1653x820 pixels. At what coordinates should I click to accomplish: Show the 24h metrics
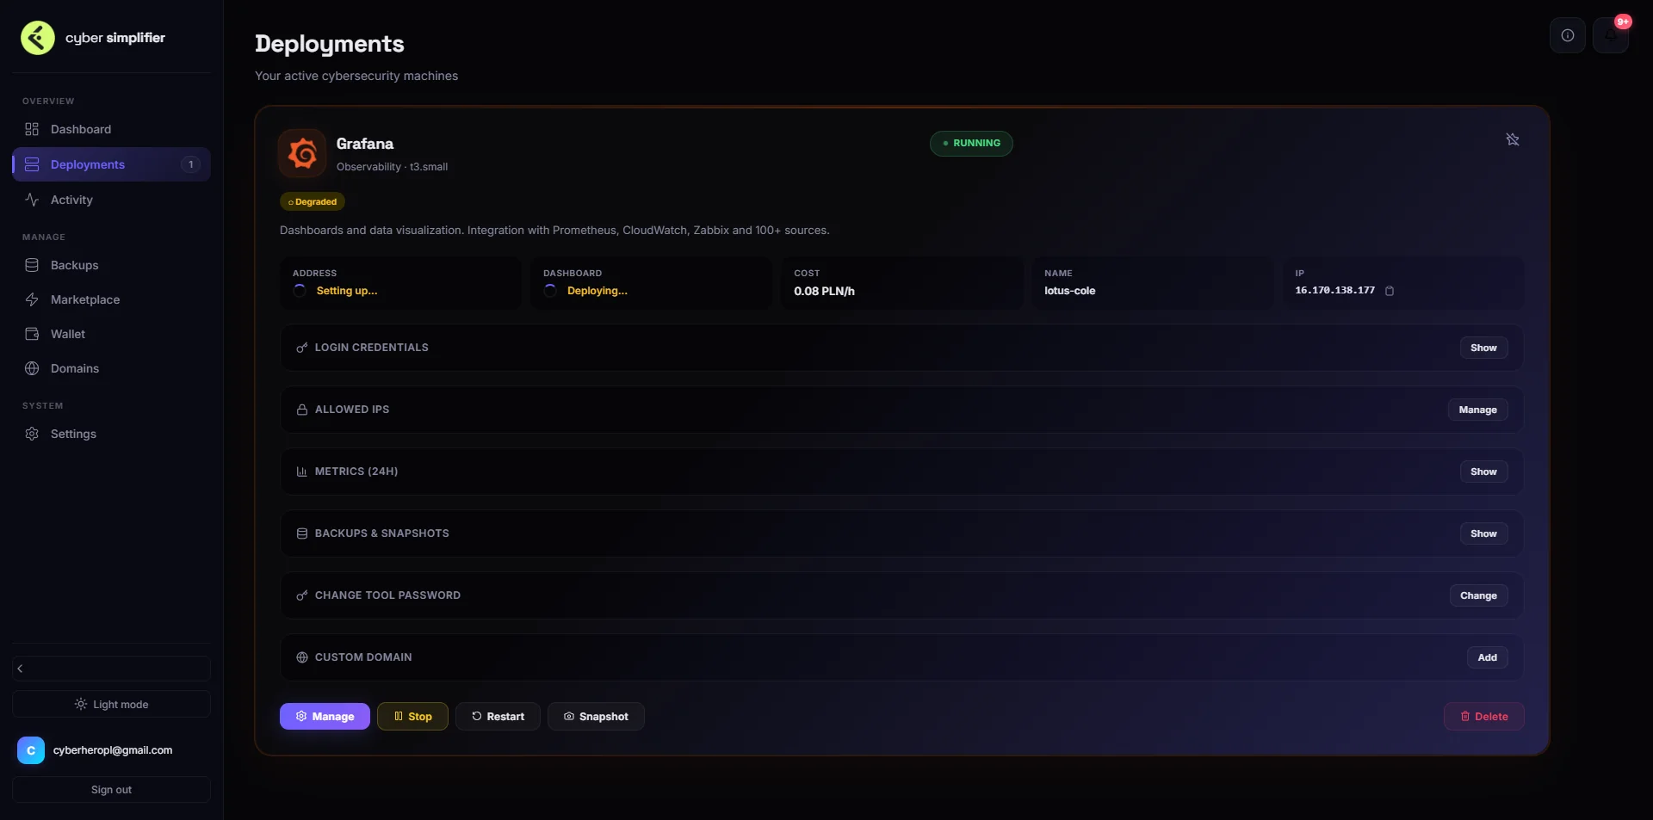(x=1483, y=472)
